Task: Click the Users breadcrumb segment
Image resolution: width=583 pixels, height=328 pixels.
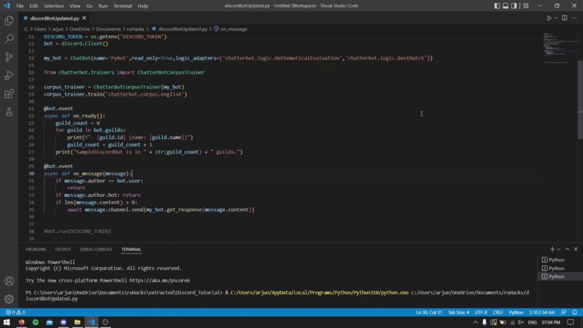Action: coord(41,29)
